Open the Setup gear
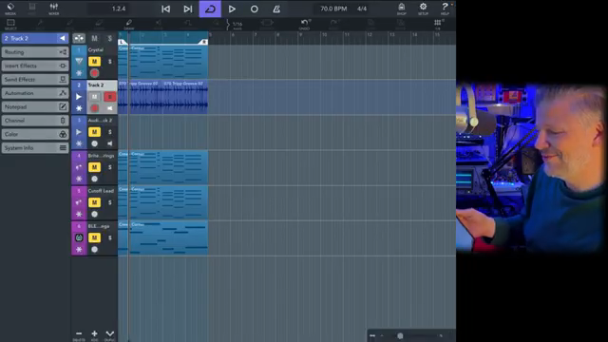The width and height of the screenshot is (608, 342). point(423,9)
